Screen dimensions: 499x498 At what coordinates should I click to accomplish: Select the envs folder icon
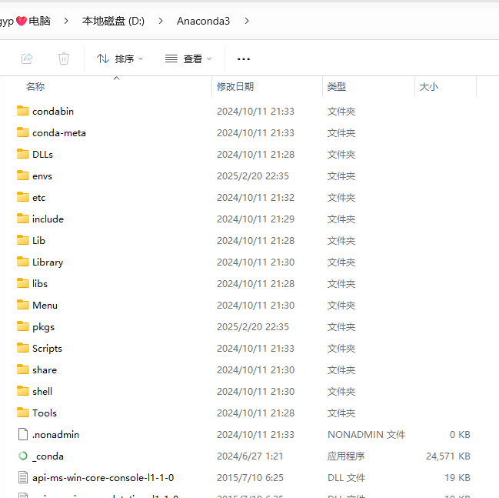pos(23,175)
